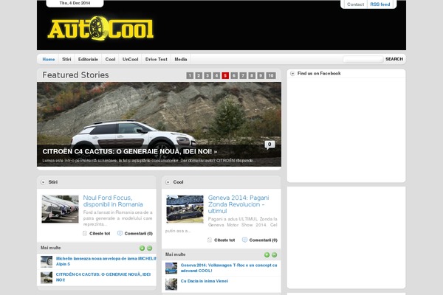443x295 pixels.
Task: Collapse the Find us on Facebook panel
Action: [292, 74]
